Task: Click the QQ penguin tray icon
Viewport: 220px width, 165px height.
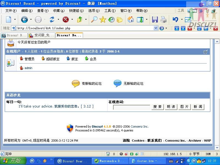Action: 199,161
